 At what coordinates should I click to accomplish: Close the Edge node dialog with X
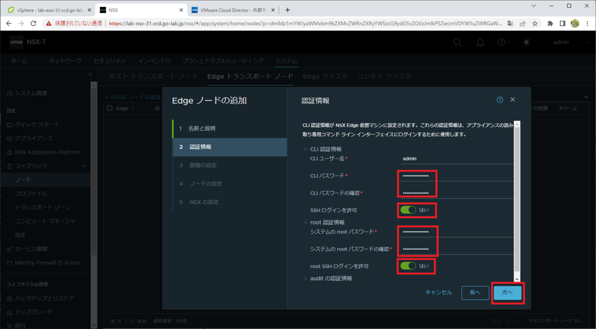pos(513,100)
